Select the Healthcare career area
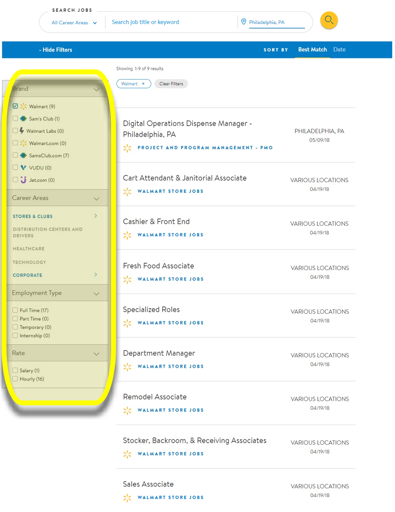This screenshot has height=512, width=395. coord(28,248)
